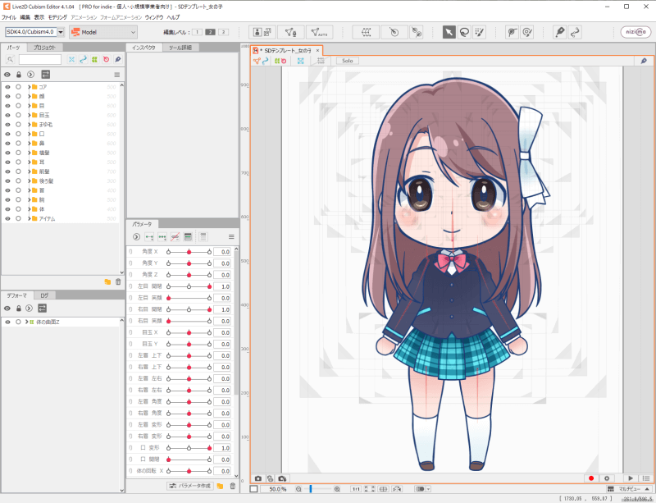Select the Lasso selection tool

tap(464, 32)
